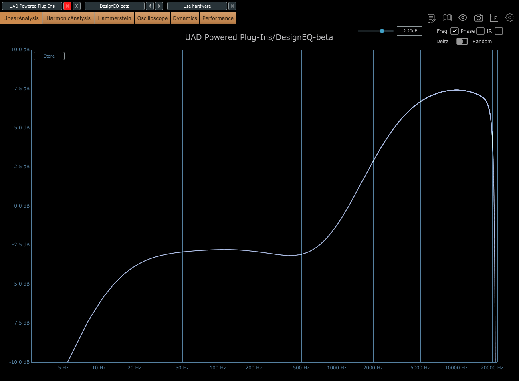Open the UAD Powered Plug-Ins selector

coord(32,6)
